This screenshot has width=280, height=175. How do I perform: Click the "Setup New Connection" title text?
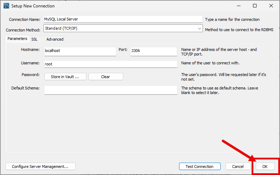[33, 6]
